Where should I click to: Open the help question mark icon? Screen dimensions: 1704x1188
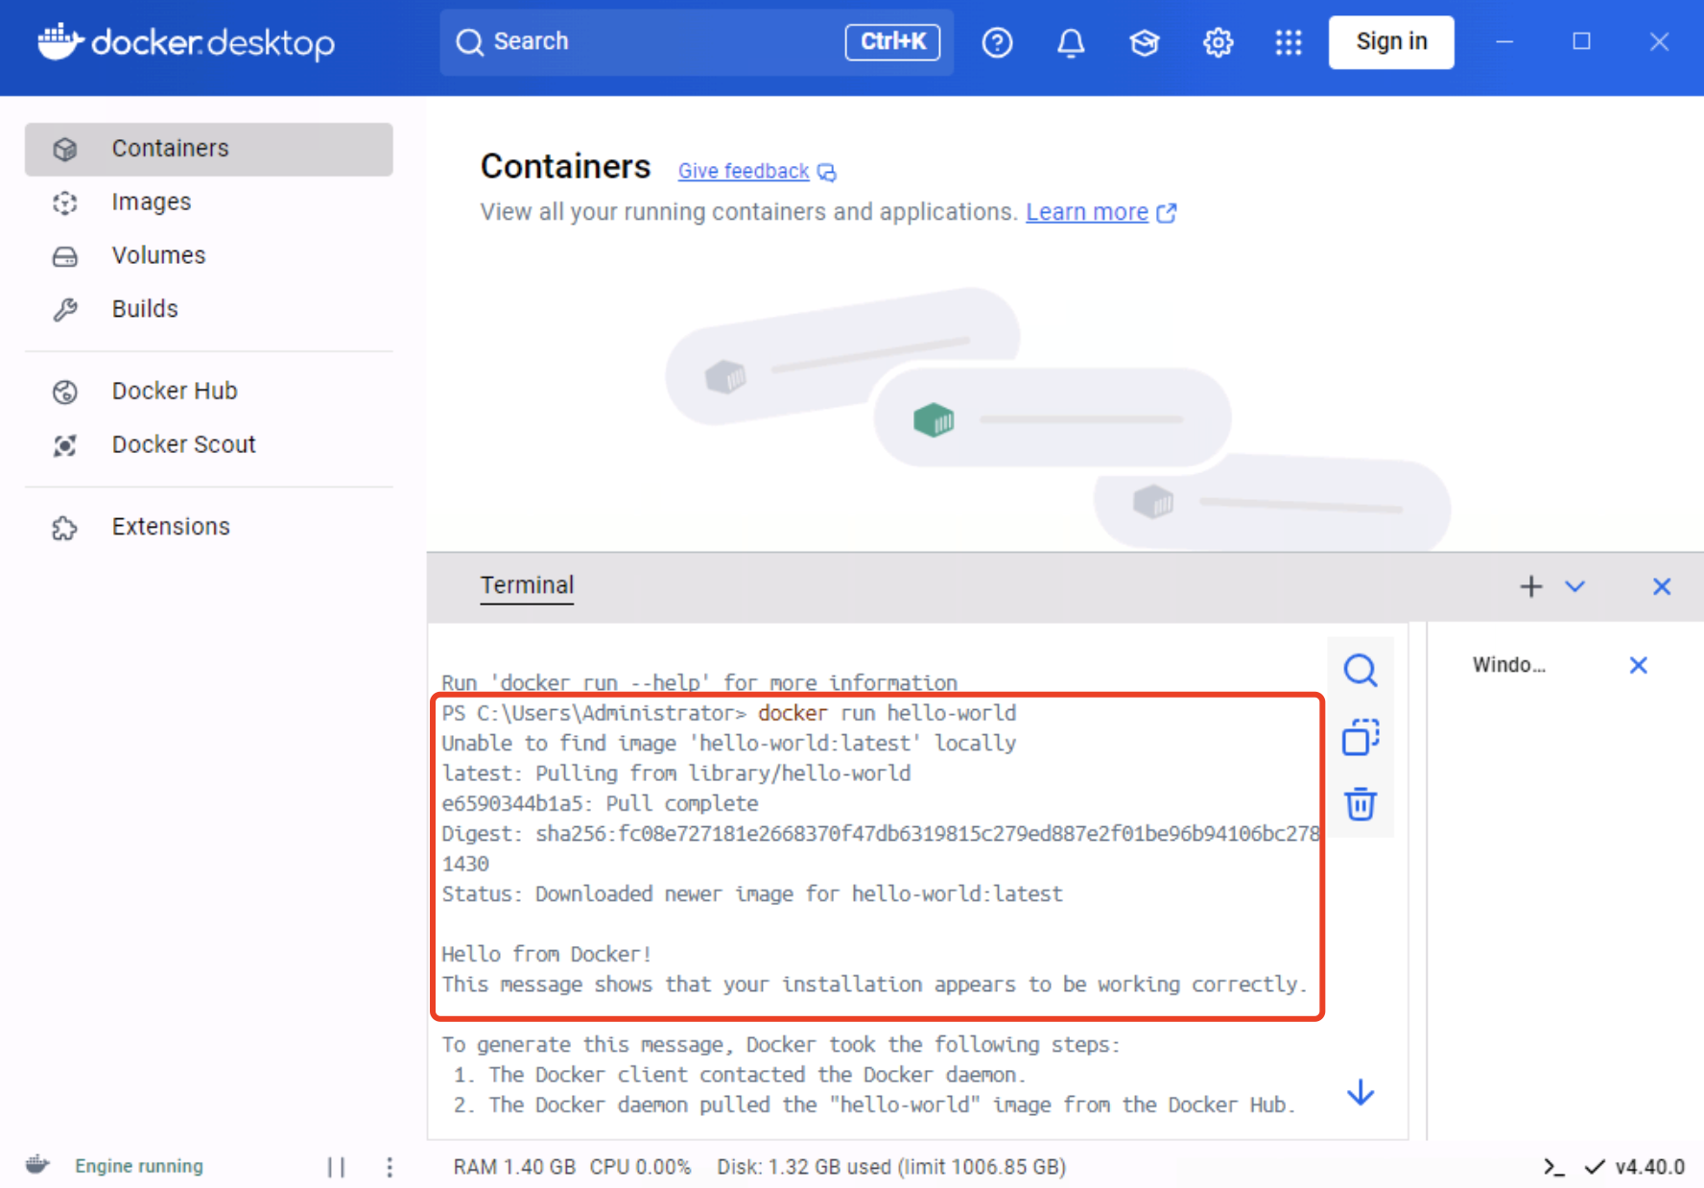click(998, 42)
